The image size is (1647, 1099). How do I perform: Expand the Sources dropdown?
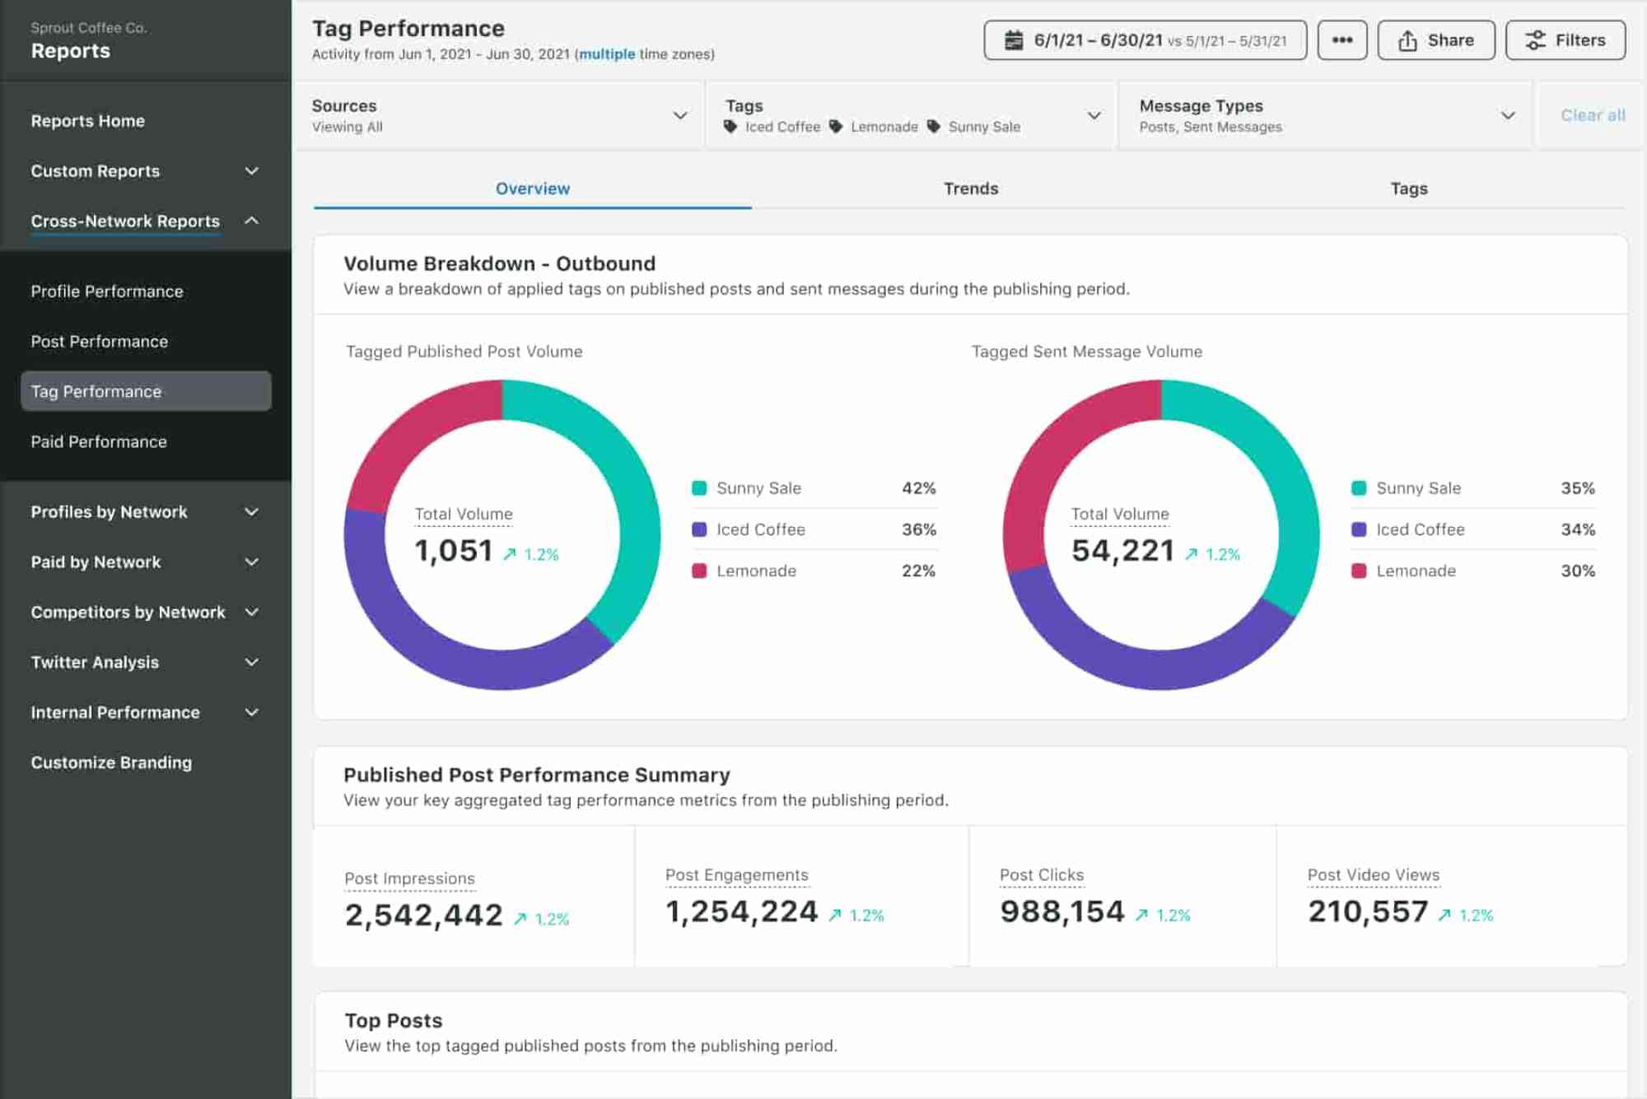point(680,115)
